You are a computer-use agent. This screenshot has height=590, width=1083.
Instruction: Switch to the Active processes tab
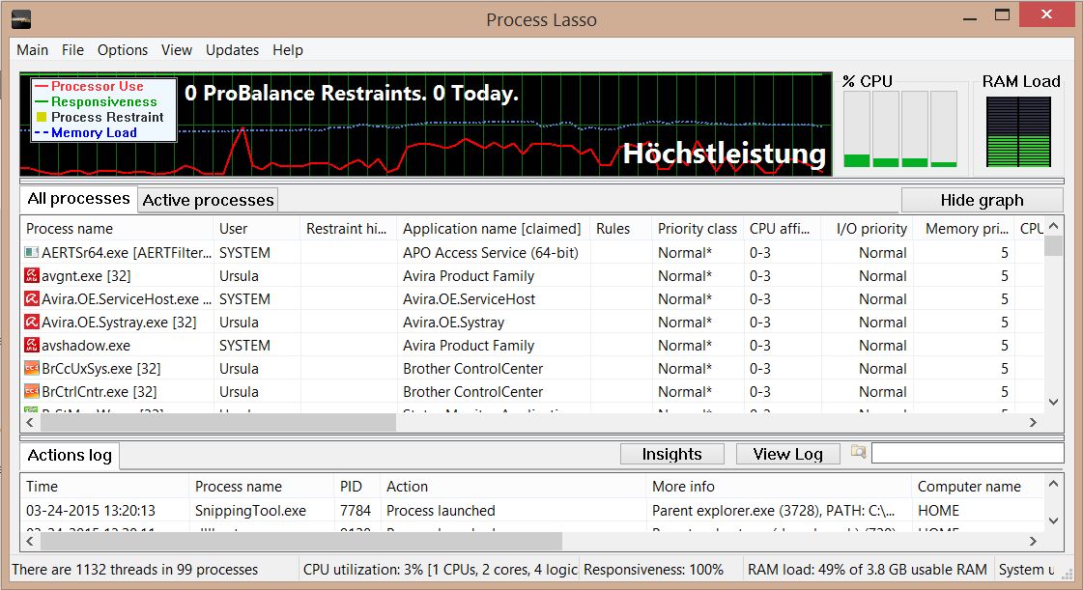tap(208, 200)
